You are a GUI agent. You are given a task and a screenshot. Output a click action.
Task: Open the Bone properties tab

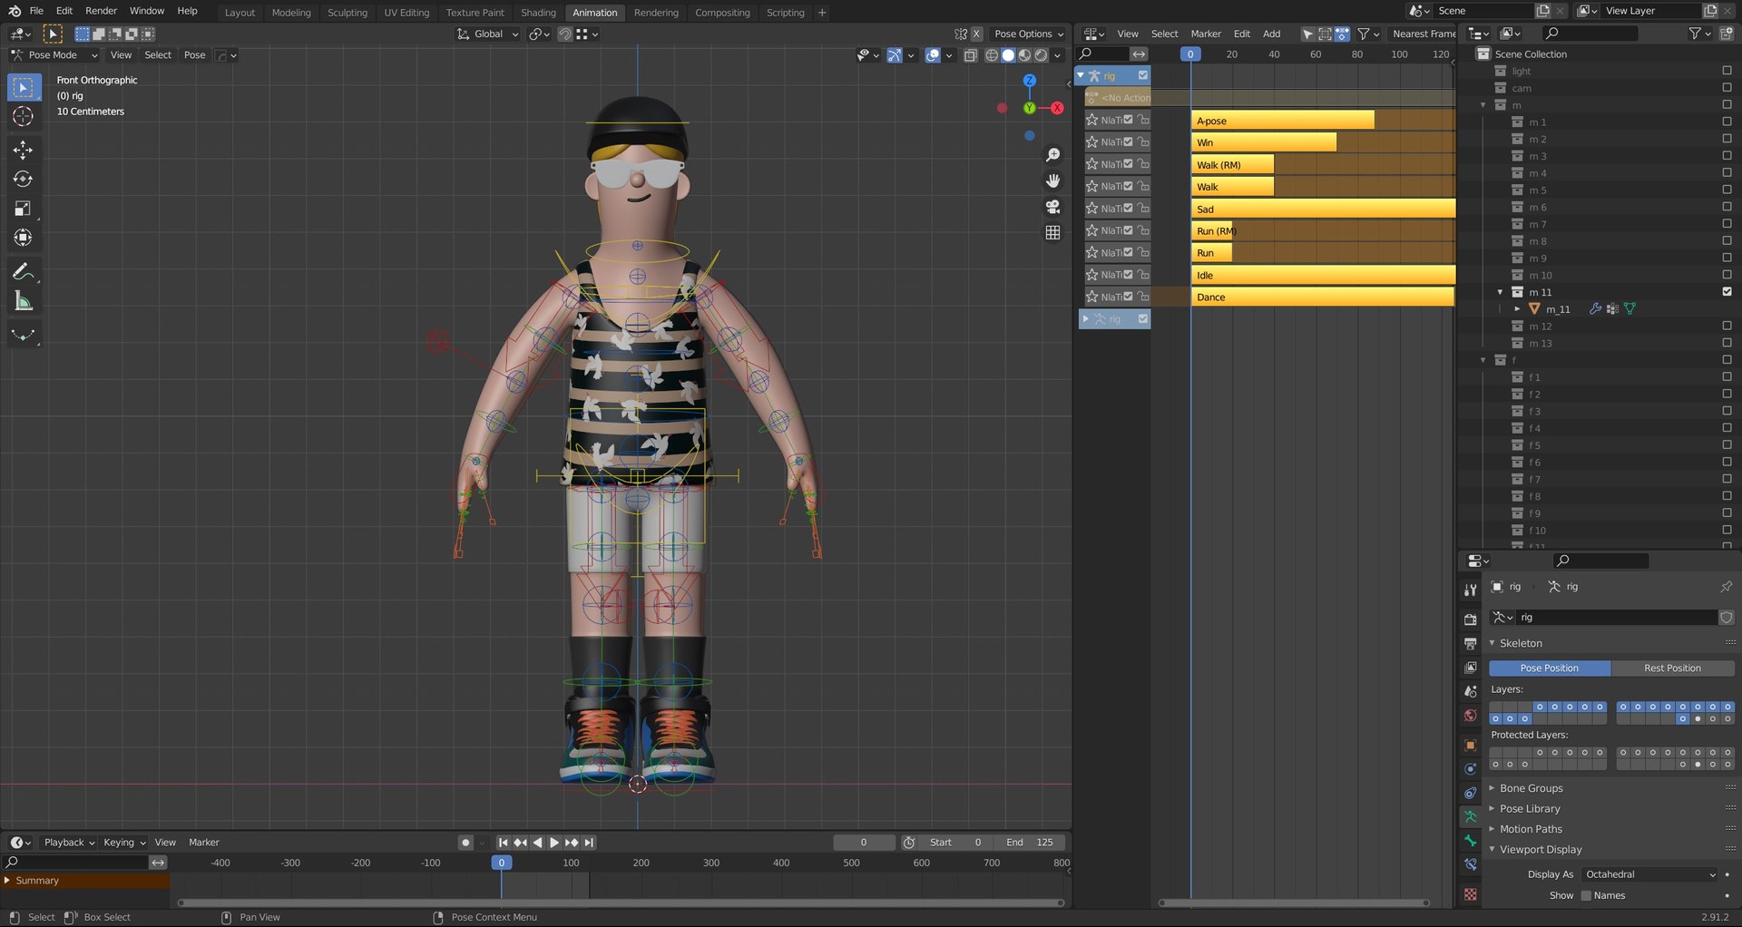pyautogui.click(x=1471, y=841)
